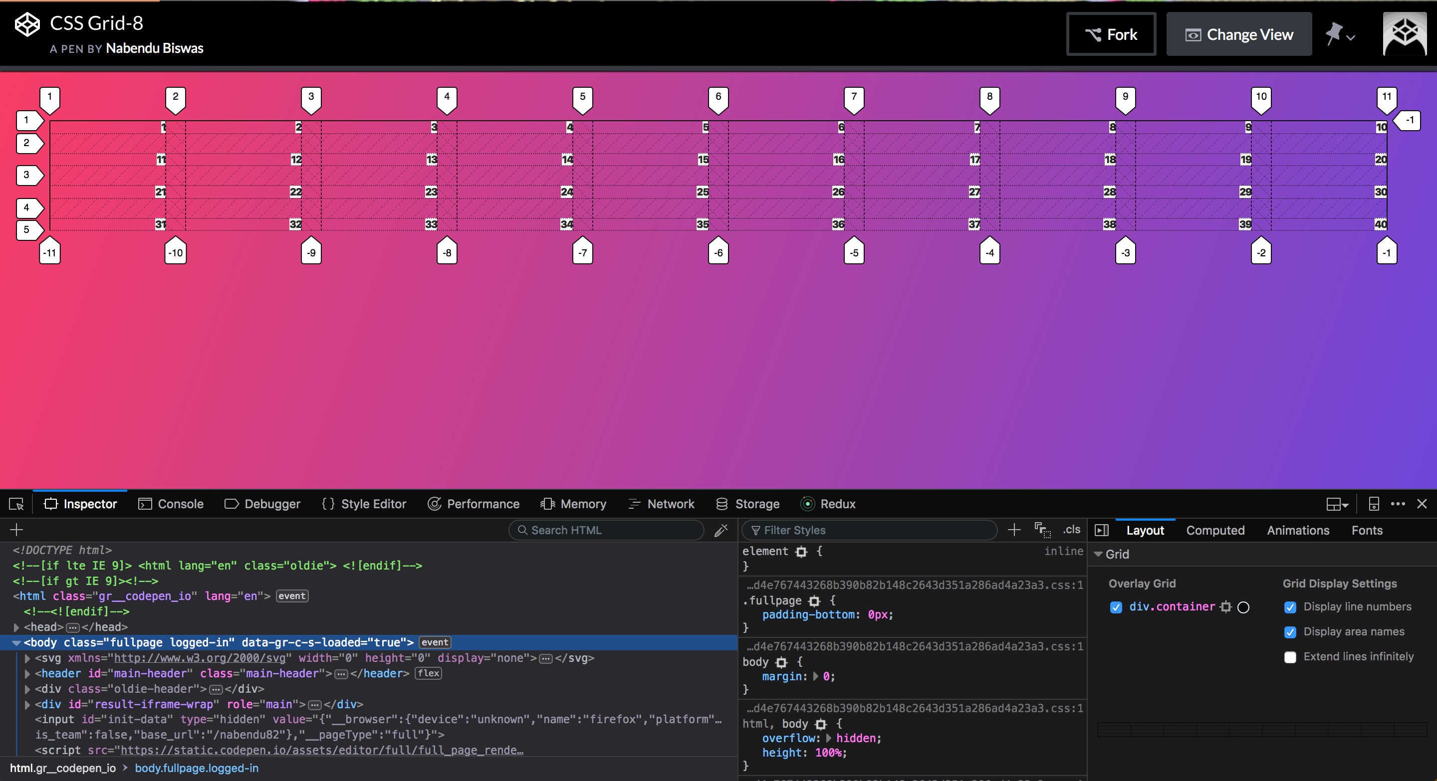Highlight selector for body rule
Image resolution: width=1437 pixels, height=781 pixels.
tap(781, 662)
